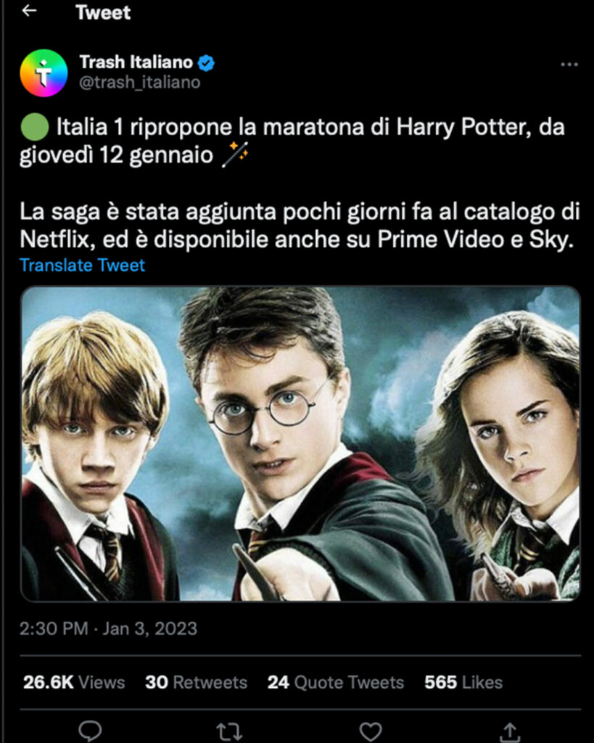This screenshot has height=743, width=594.
Task: Reply using the speech bubble icon
Action: (x=89, y=731)
